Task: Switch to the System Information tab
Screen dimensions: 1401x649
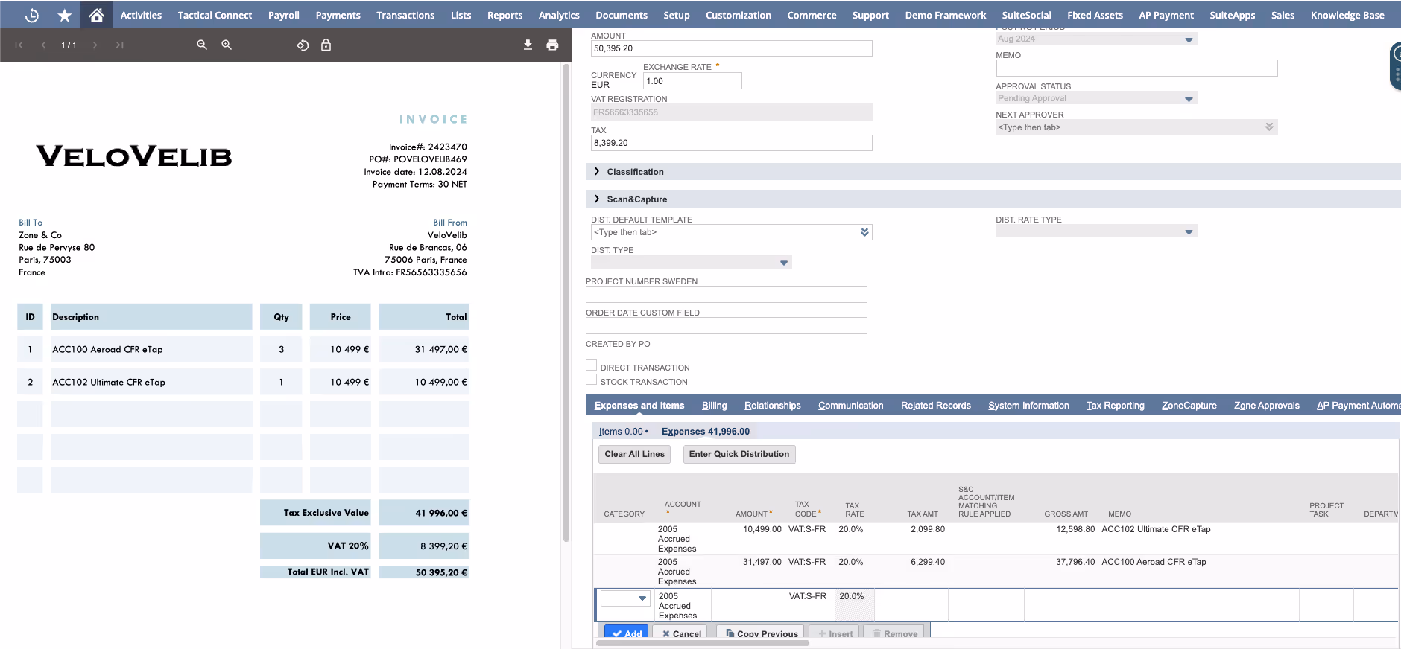Action: (1028, 406)
